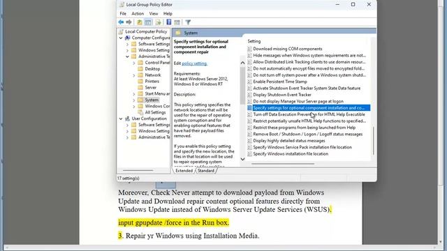Expand Software Settings under Computer Configuration

(127, 44)
